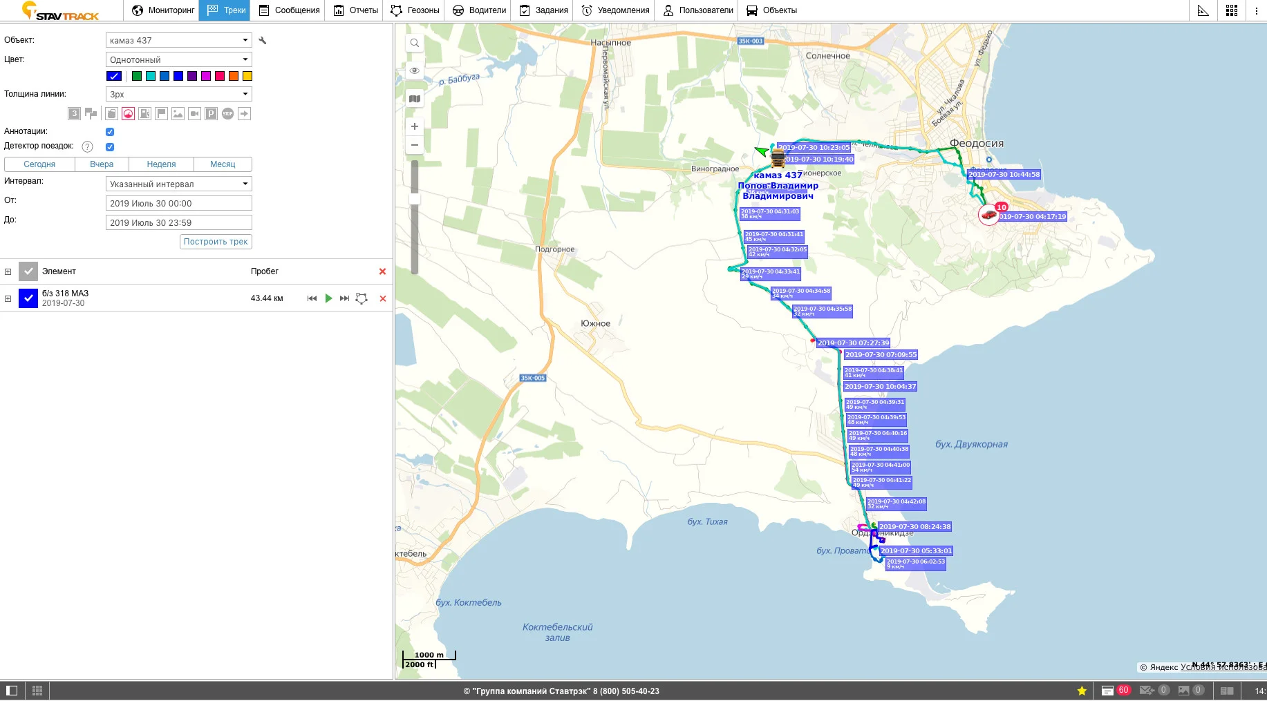
Task: Play the б/з 318 МАЗ track
Action: [328, 298]
